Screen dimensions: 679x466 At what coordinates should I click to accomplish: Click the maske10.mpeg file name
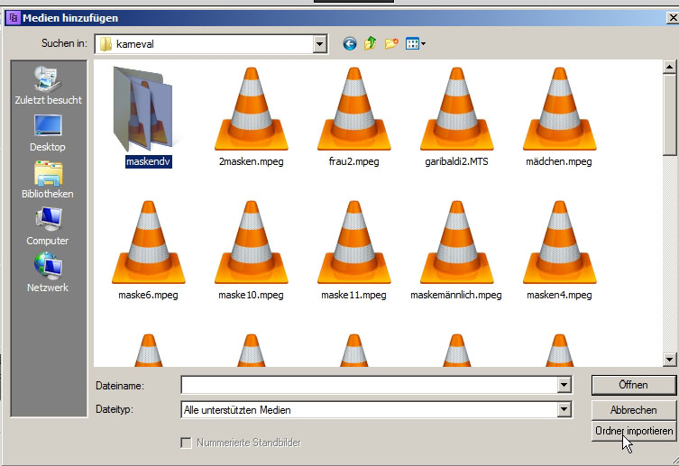[x=251, y=295]
